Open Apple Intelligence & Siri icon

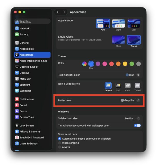click(x=17, y=61)
